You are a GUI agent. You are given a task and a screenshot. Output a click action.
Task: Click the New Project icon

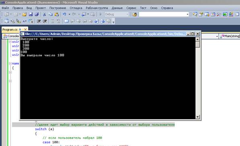pyautogui.click(x=6, y=14)
